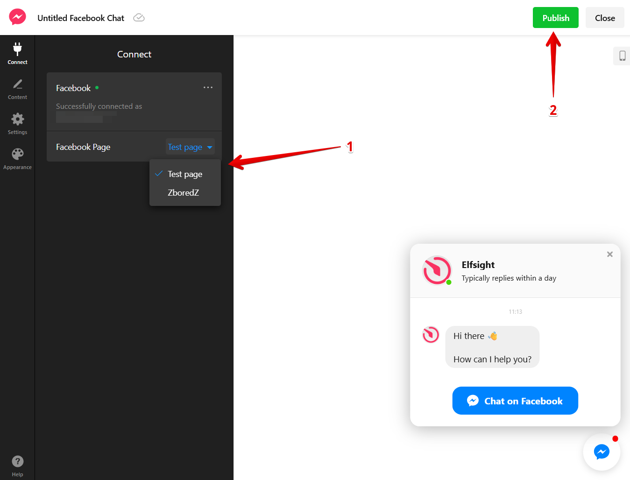Expand the Facebook Page dropdown
This screenshot has width=630, height=480.
190,147
